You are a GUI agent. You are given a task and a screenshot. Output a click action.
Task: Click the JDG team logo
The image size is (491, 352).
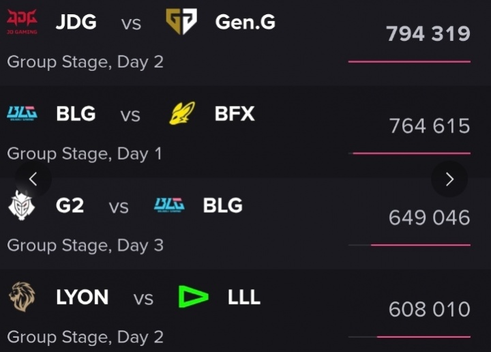(22, 21)
